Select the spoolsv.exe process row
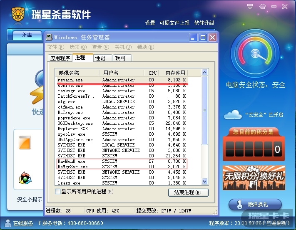The height and width of the screenshot is (230, 296). tap(122, 134)
